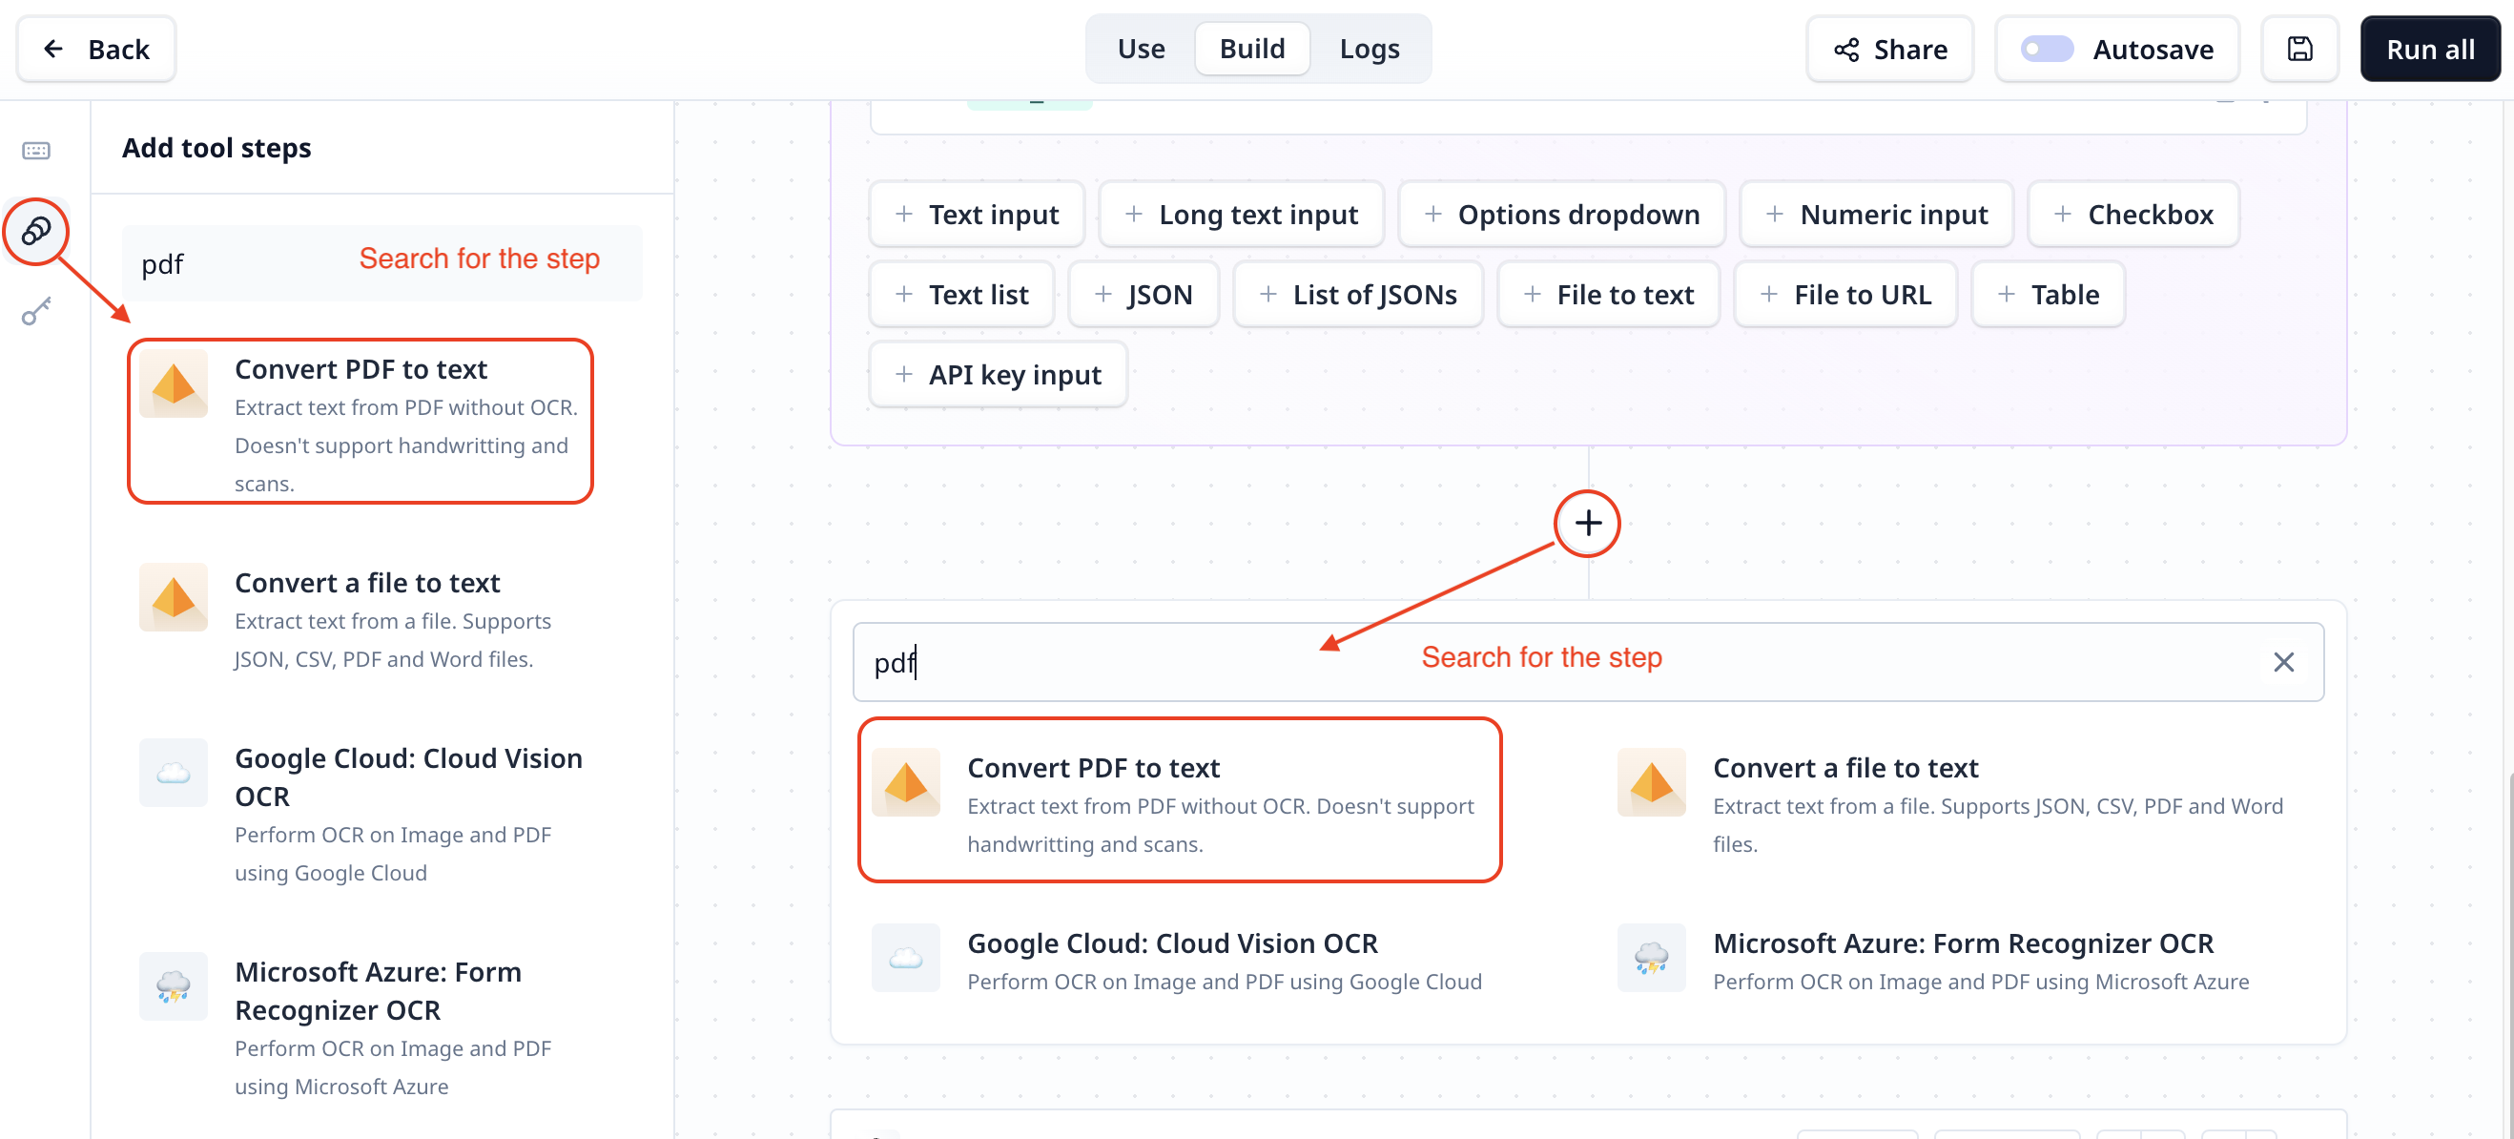Select the Logs tab
The height and width of the screenshot is (1139, 2514).
[1370, 48]
